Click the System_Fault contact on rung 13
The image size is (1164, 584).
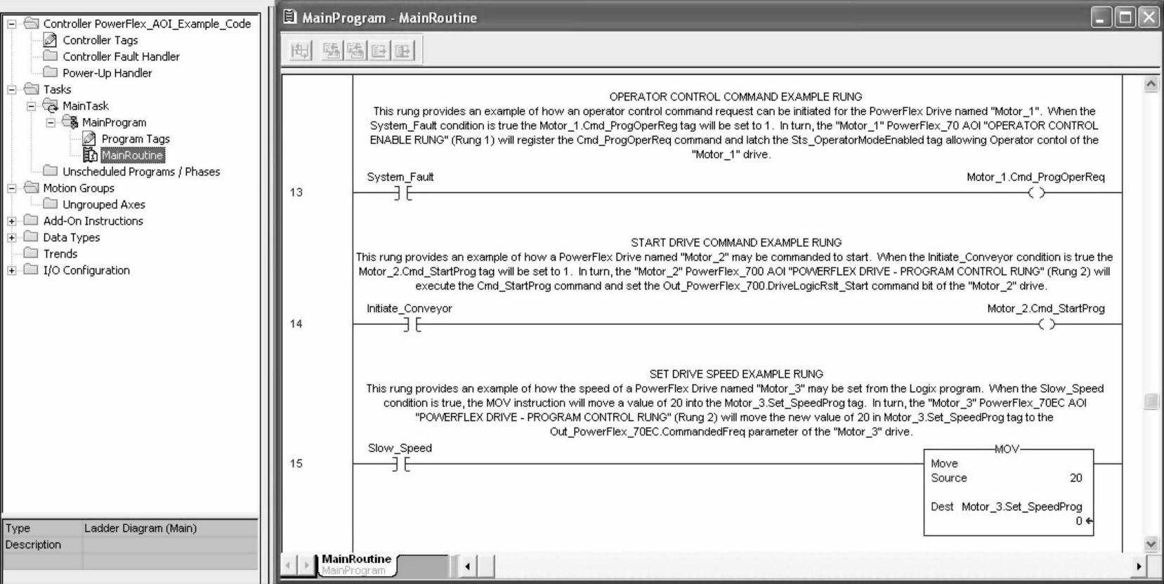403,192
